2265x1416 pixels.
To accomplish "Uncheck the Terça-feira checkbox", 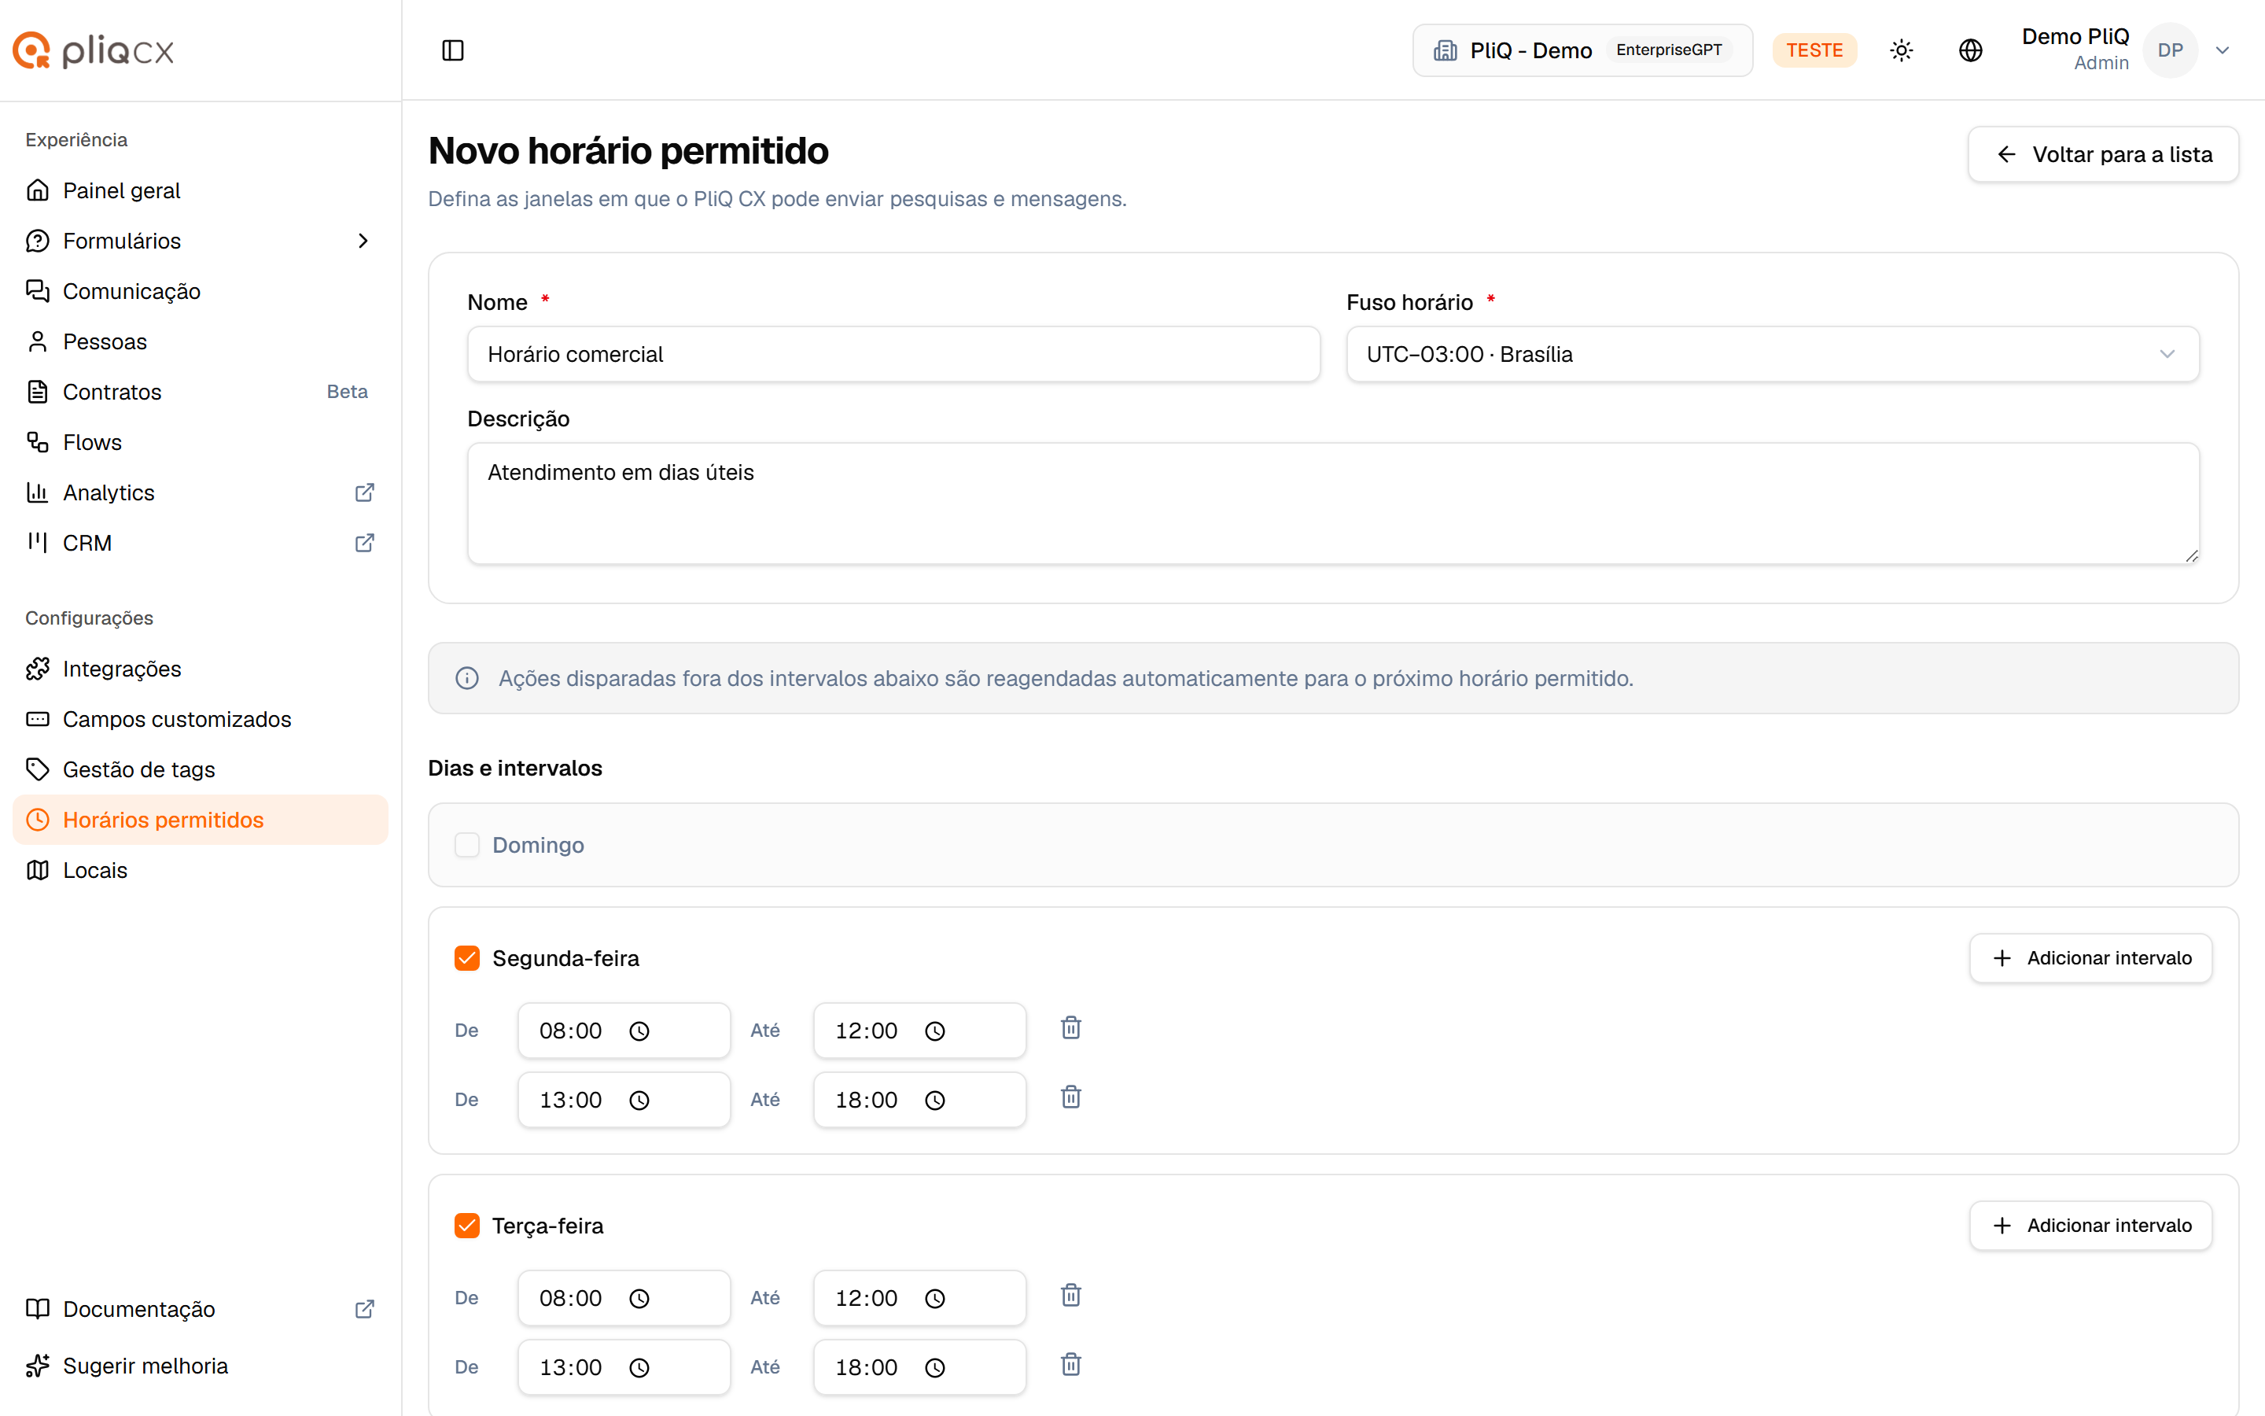I will (x=467, y=1226).
